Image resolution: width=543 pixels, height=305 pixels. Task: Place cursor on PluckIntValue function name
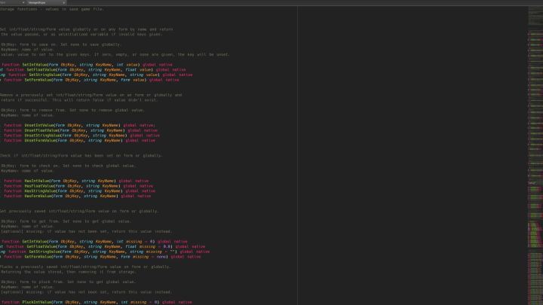[x=37, y=302]
